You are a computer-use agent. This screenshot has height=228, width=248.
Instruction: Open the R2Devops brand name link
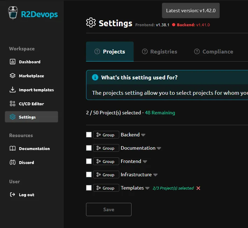[x=39, y=14]
